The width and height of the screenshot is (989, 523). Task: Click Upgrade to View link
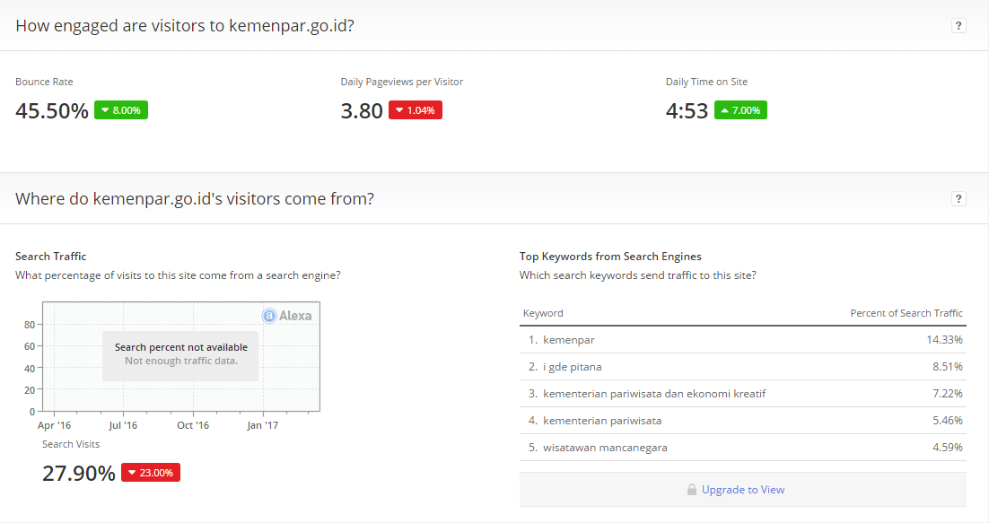point(743,490)
